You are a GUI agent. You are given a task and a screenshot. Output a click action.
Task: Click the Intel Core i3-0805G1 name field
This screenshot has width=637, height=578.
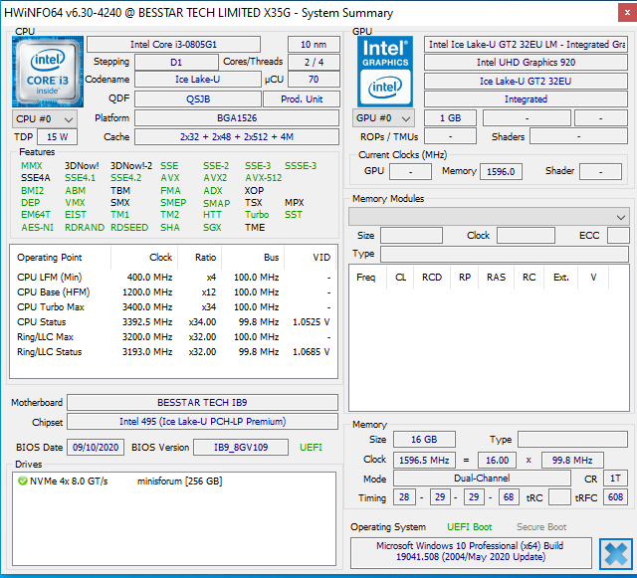(173, 45)
